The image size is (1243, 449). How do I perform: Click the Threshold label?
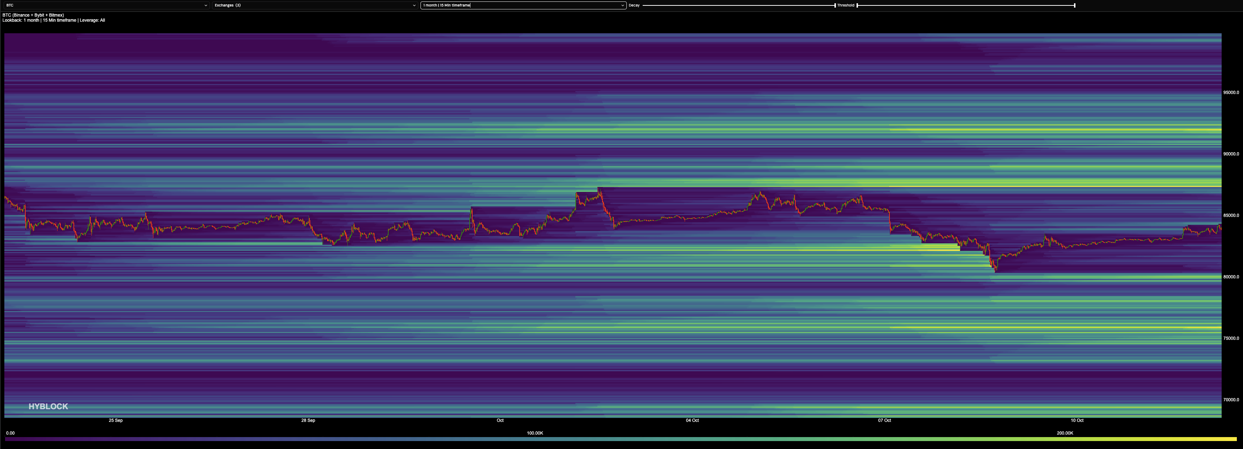coord(845,5)
